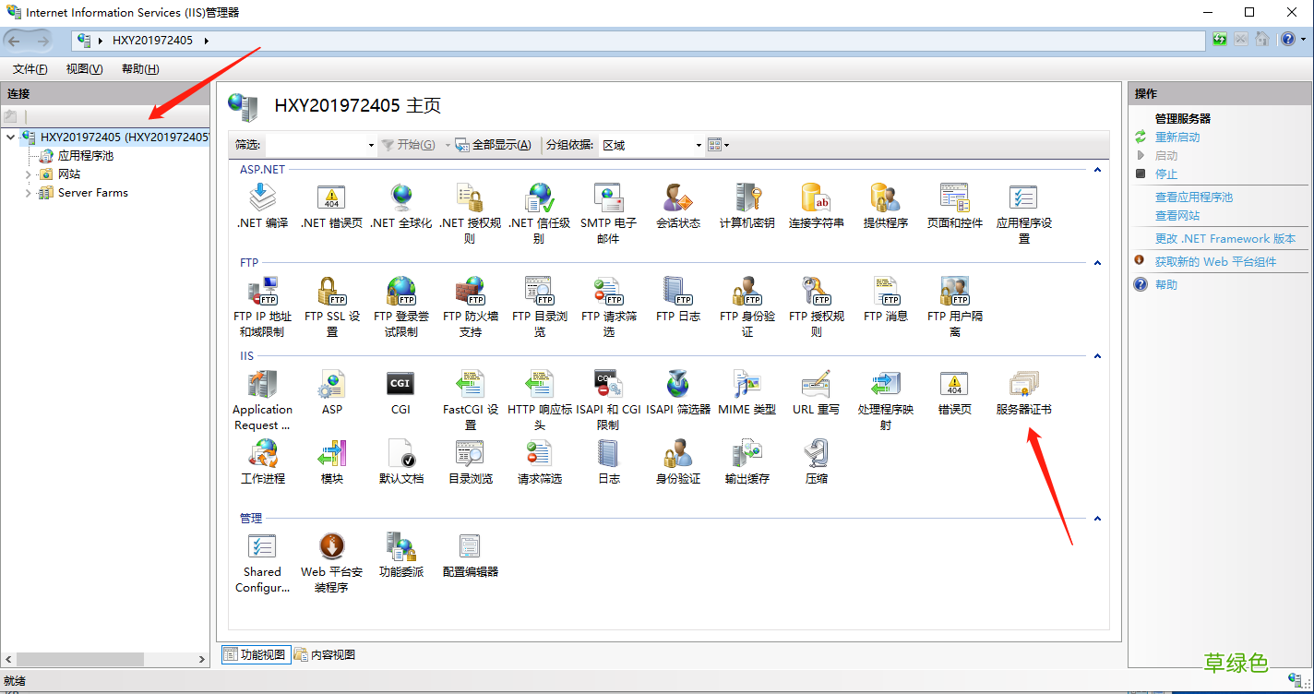Expand the 网站 node in connections tree

29,173
